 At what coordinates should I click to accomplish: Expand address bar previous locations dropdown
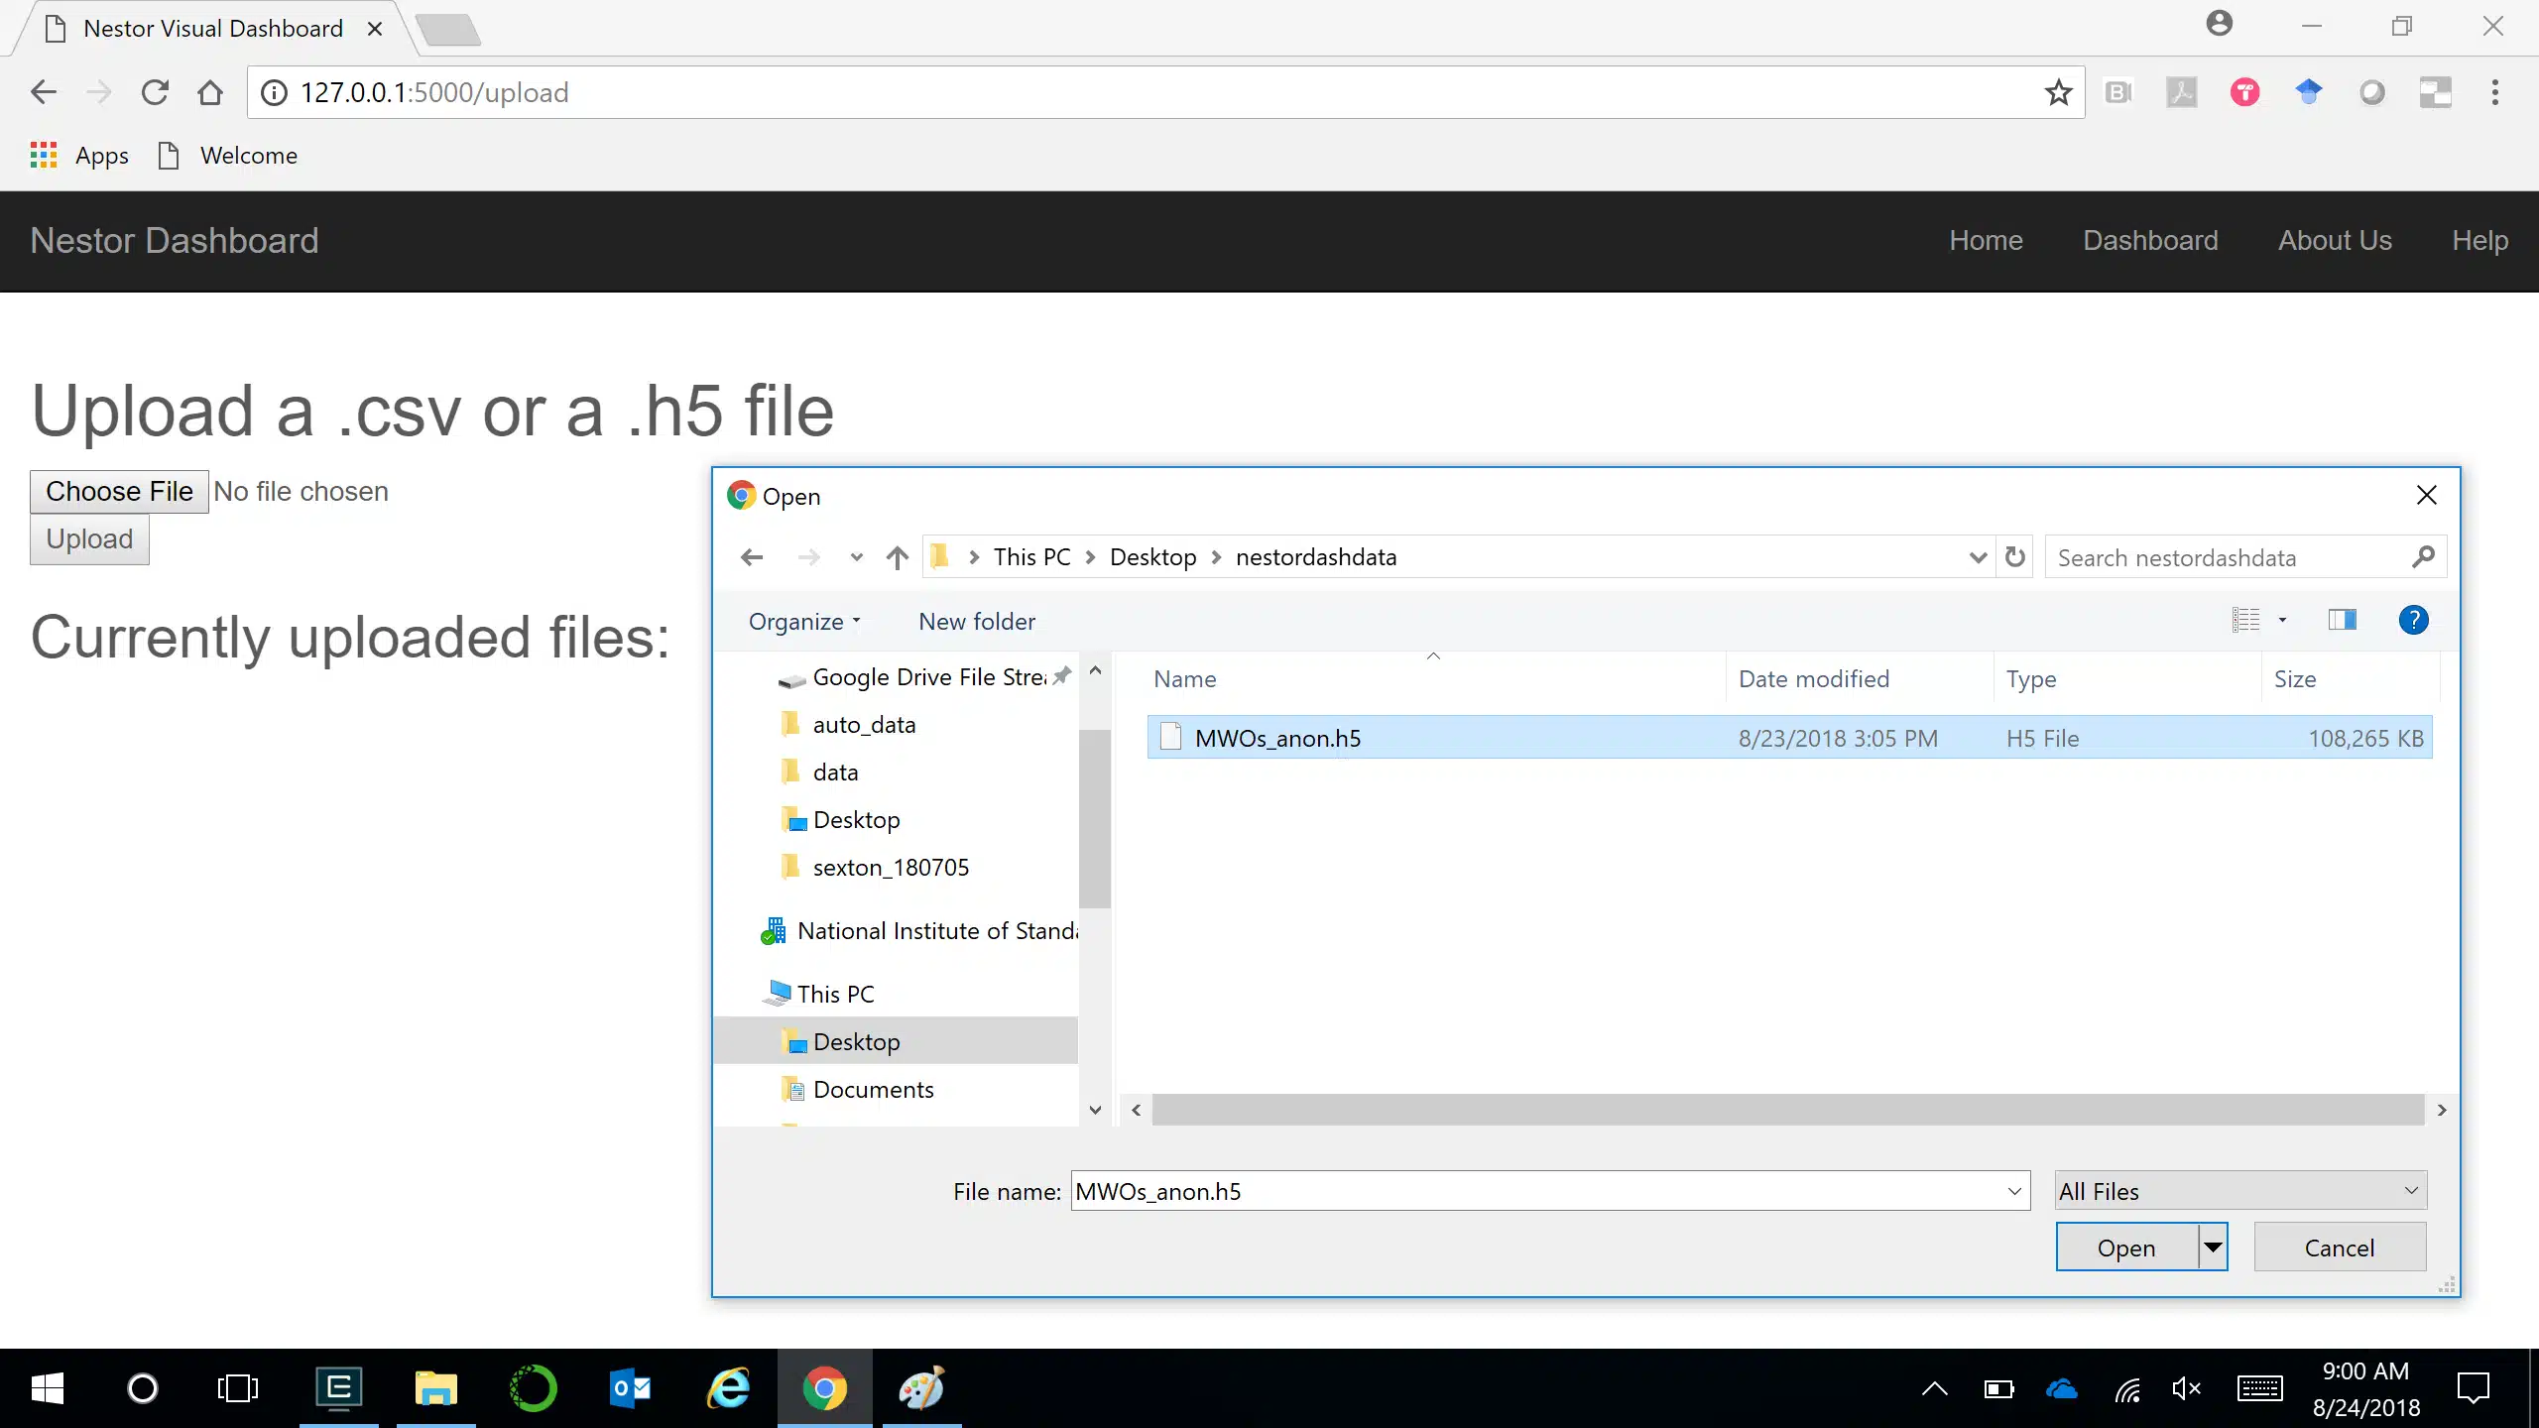(x=1978, y=557)
